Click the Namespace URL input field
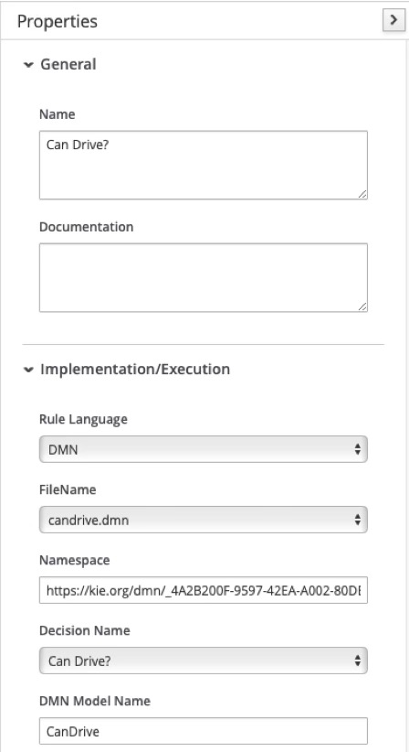This screenshot has height=752, width=409. (x=204, y=590)
